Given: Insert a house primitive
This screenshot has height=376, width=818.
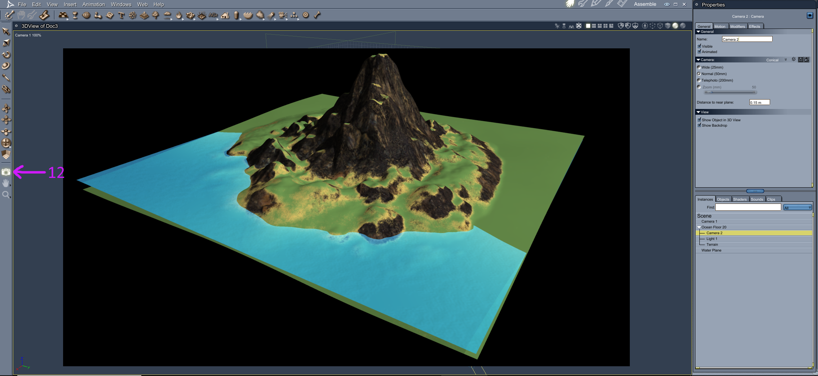Looking at the screenshot, I should (x=225, y=15).
